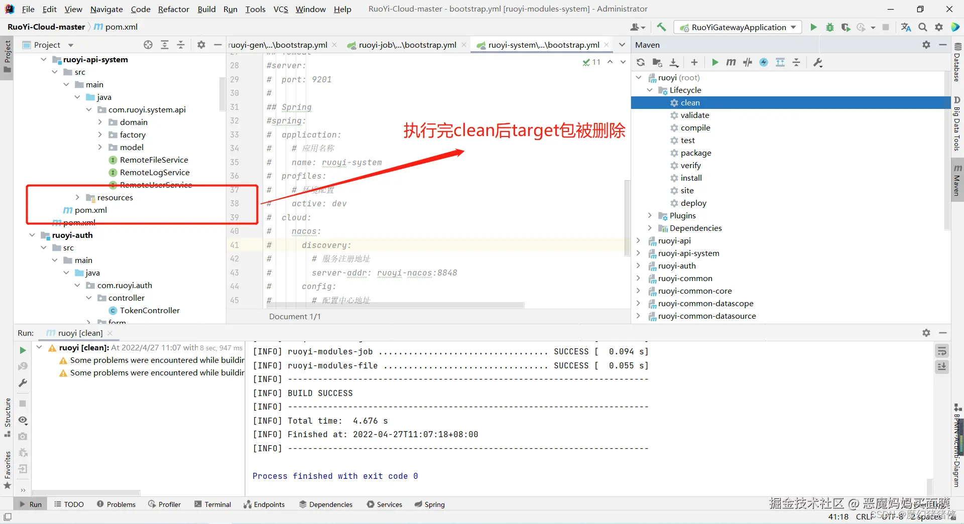
Task: Toggle scroll to end in Run console
Action: (x=942, y=367)
